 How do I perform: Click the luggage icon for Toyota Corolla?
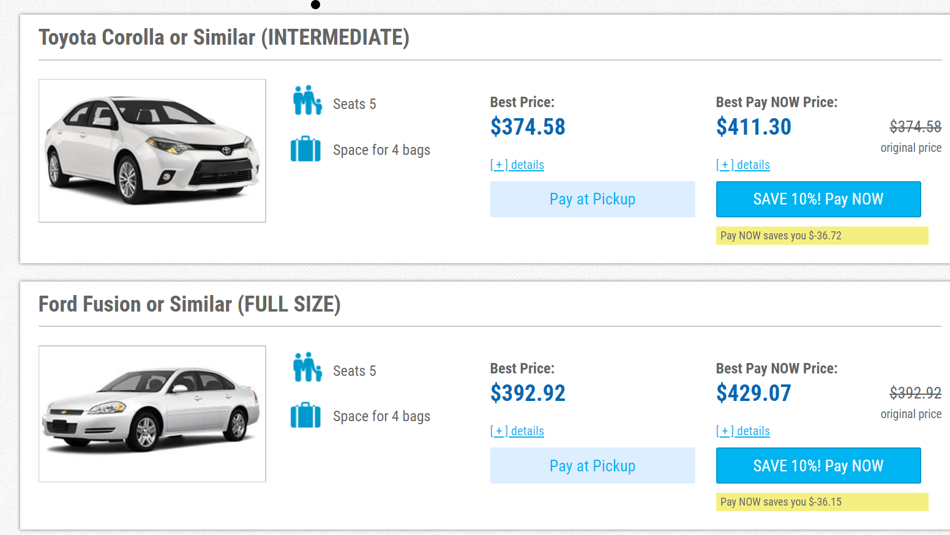click(x=305, y=149)
